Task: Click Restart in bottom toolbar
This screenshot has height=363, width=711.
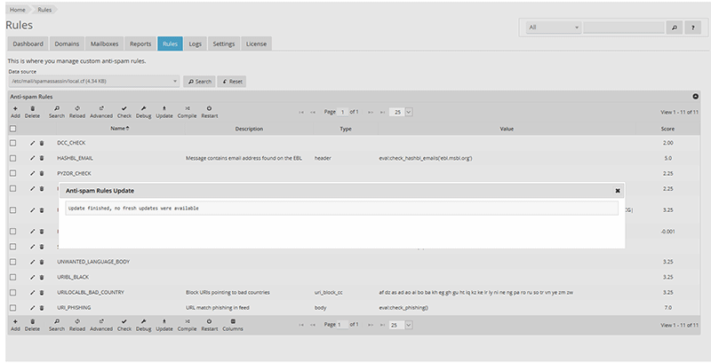Action: [x=210, y=325]
